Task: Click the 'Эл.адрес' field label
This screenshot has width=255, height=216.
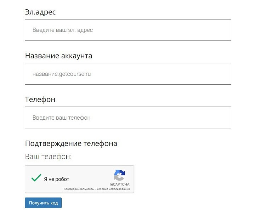Action: 40,12
